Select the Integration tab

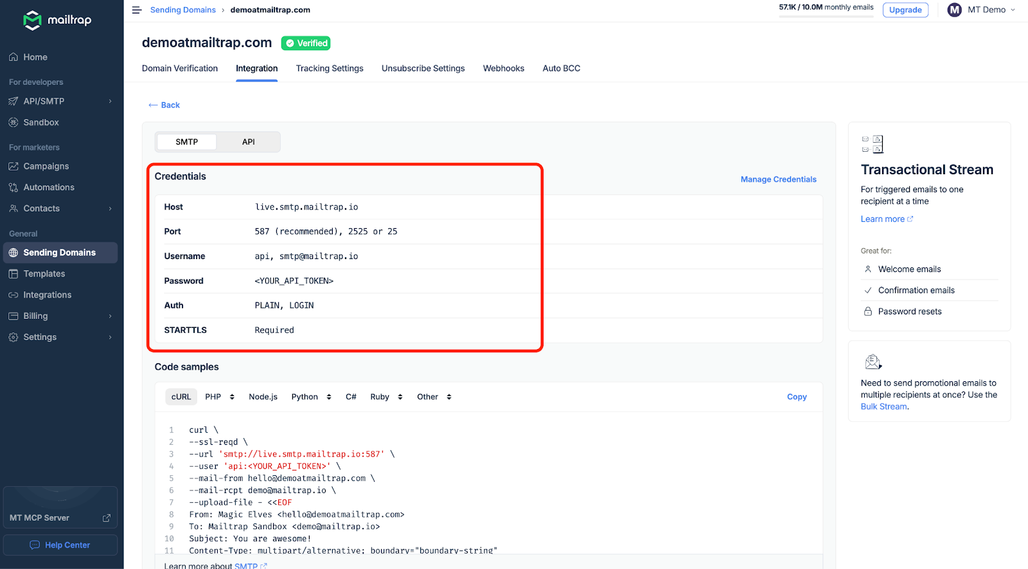coord(257,68)
